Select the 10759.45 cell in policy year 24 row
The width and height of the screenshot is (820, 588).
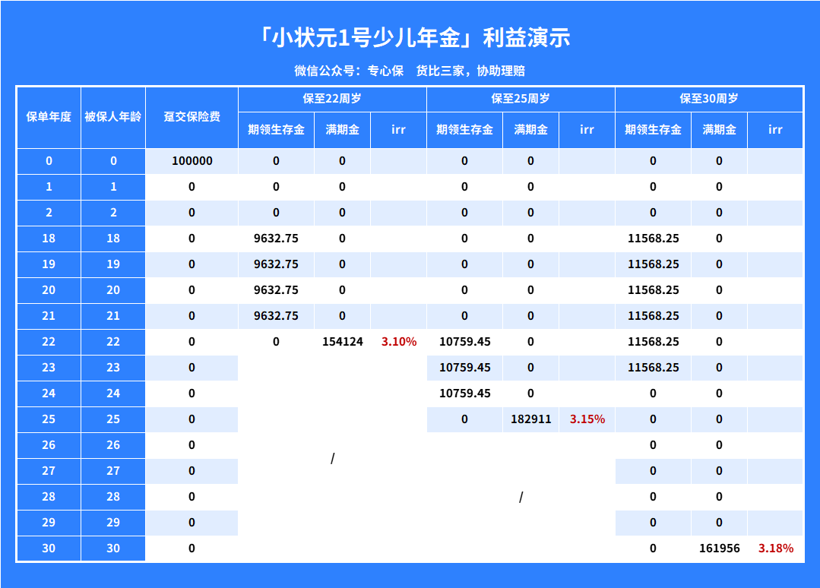464,394
